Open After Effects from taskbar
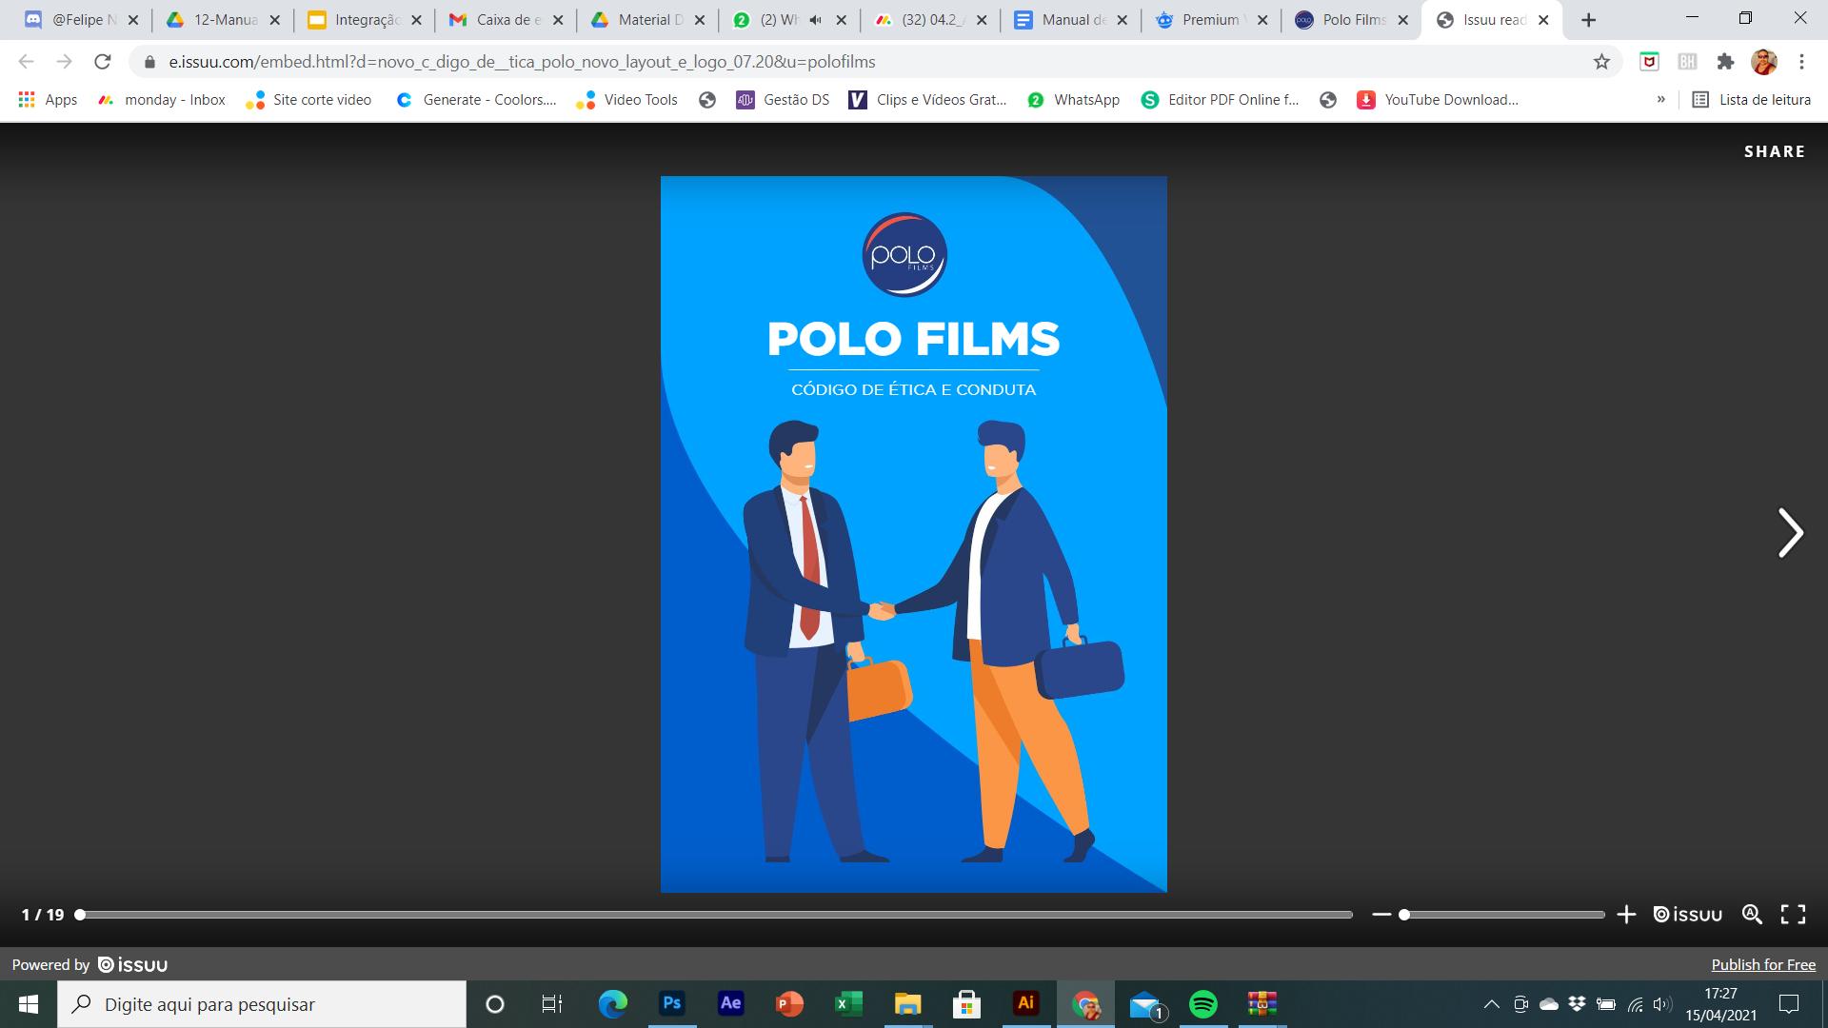 click(730, 1004)
